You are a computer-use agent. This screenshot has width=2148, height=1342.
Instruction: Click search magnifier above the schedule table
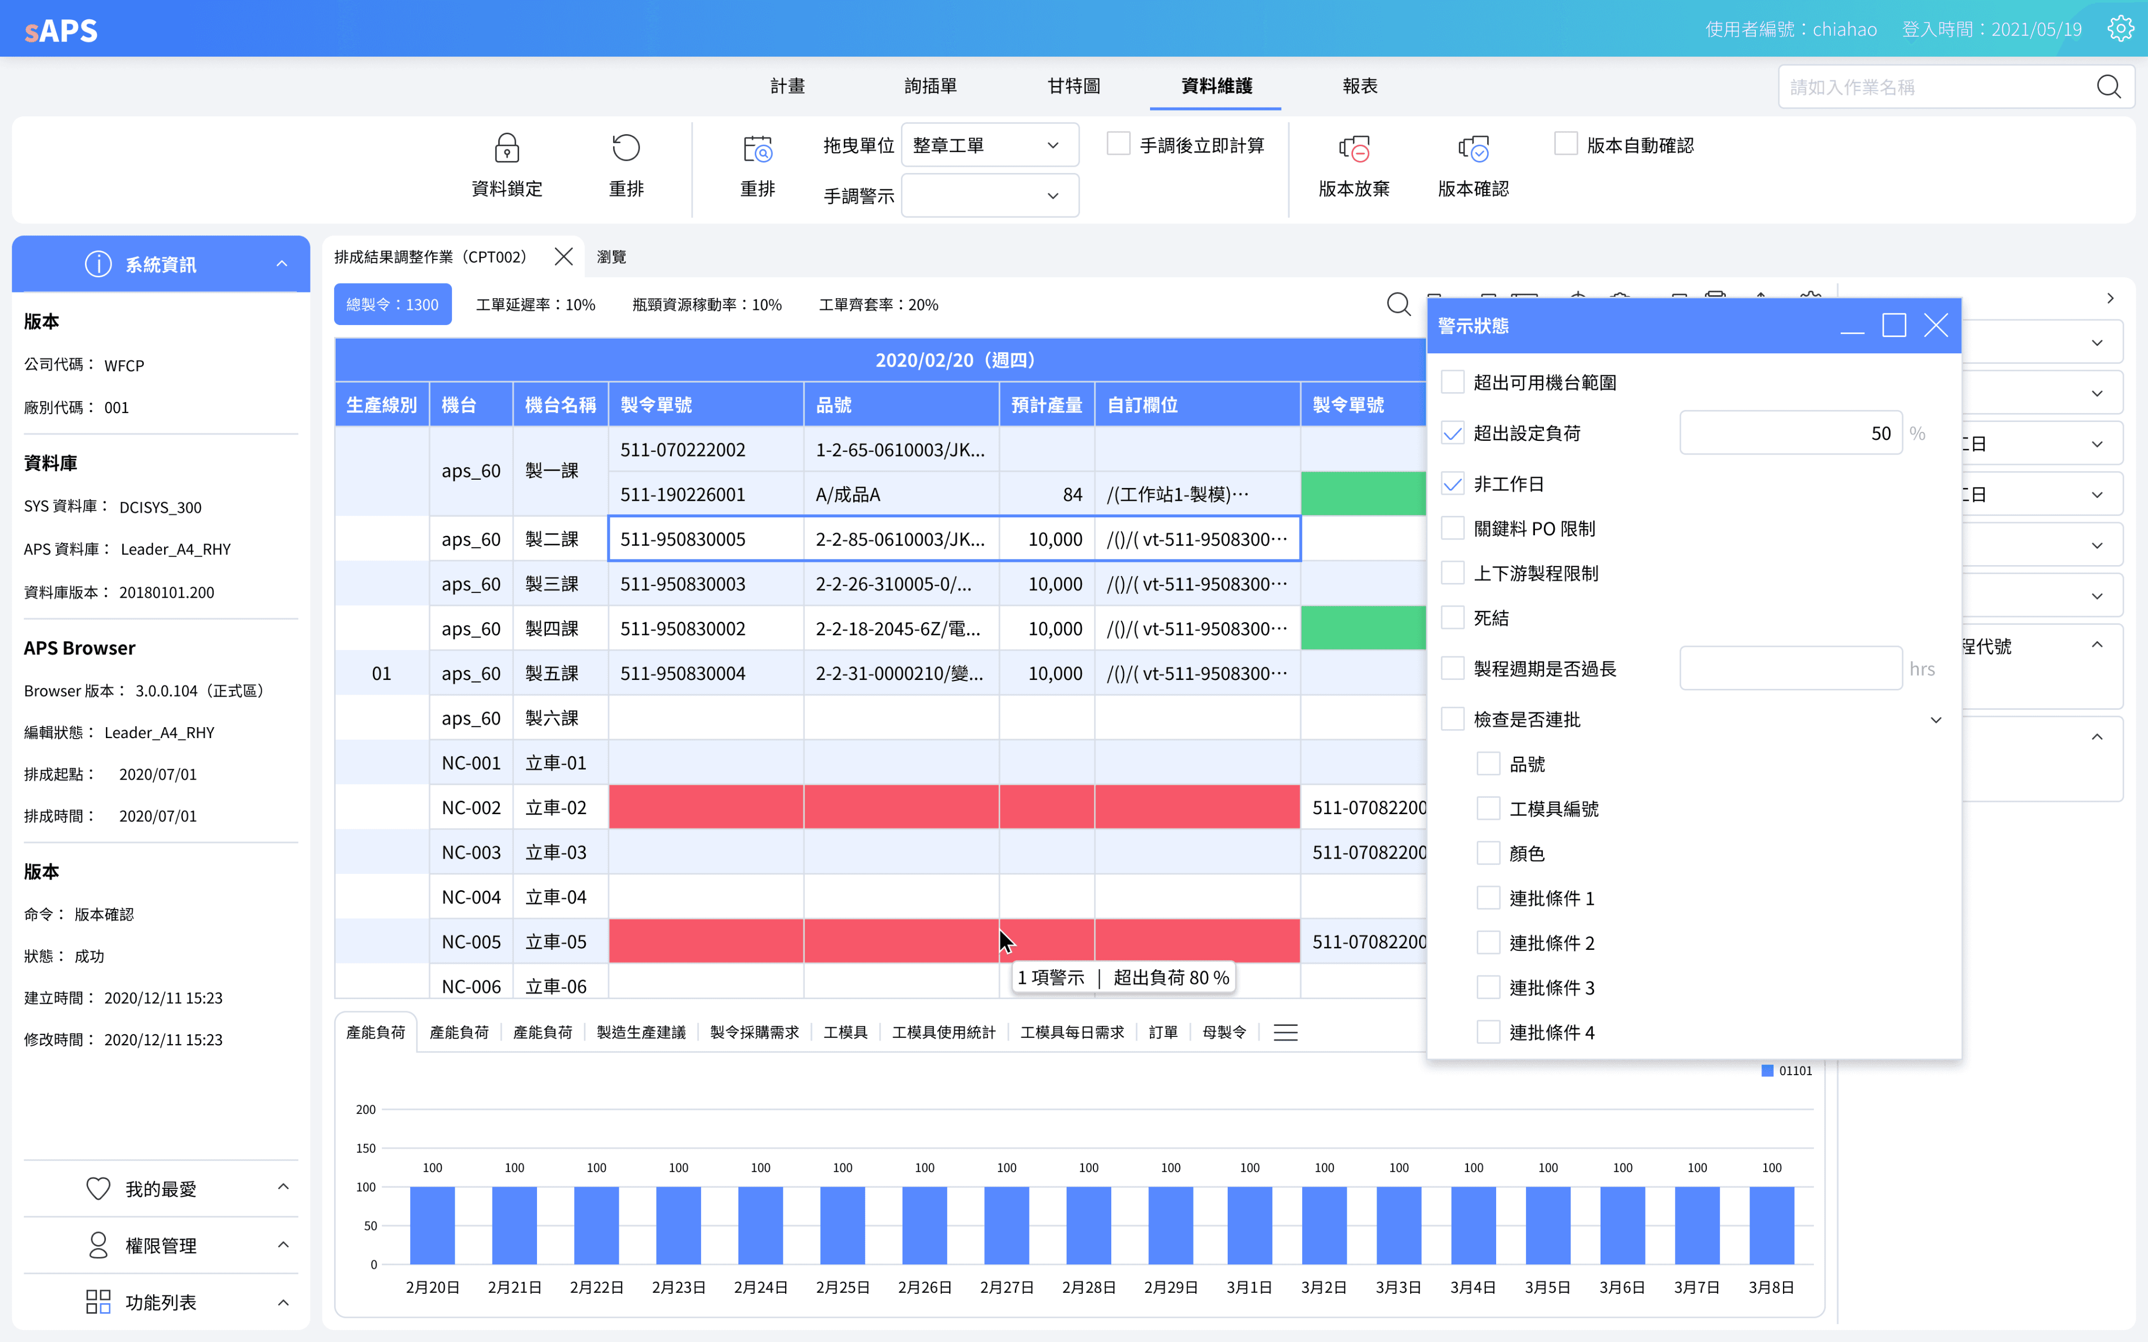(1398, 305)
